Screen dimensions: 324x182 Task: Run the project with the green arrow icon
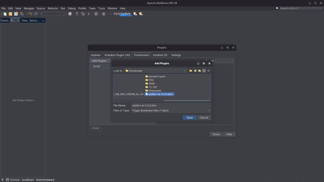tap(89, 14)
